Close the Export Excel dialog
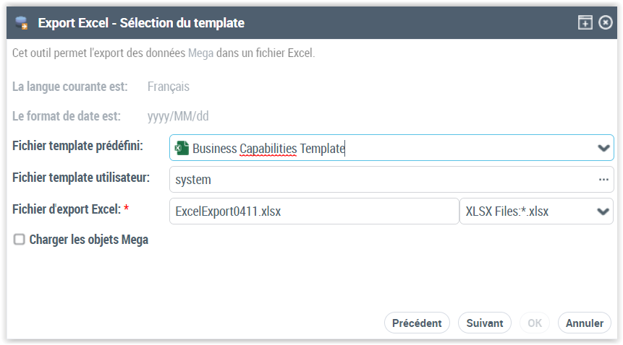The height and width of the screenshot is (345, 623). pyautogui.click(x=606, y=23)
